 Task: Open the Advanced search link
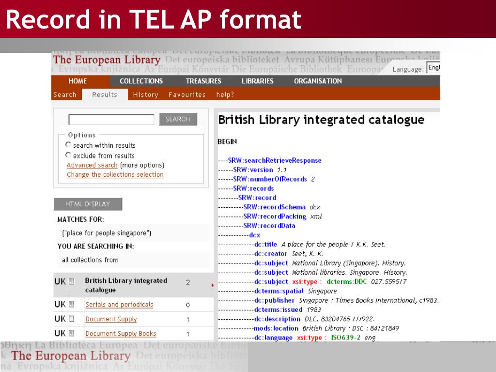pyautogui.click(x=92, y=165)
